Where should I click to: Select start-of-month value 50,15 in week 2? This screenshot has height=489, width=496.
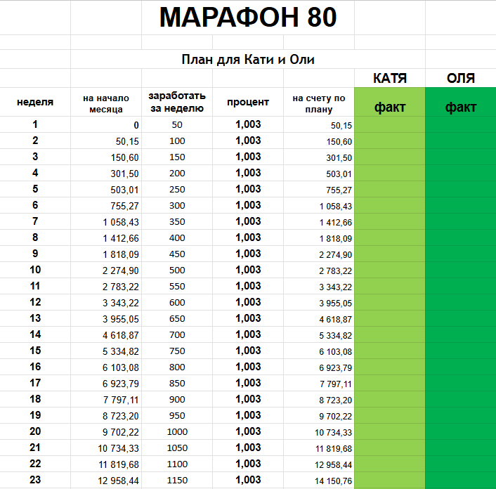[106, 141]
